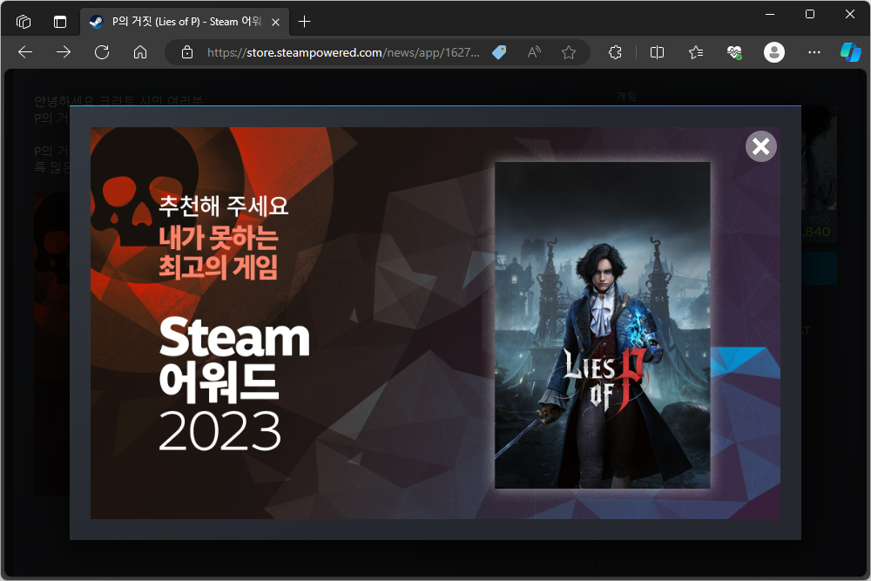Open a new browser tab
The image size is (871, 581).
click(304, 22)
